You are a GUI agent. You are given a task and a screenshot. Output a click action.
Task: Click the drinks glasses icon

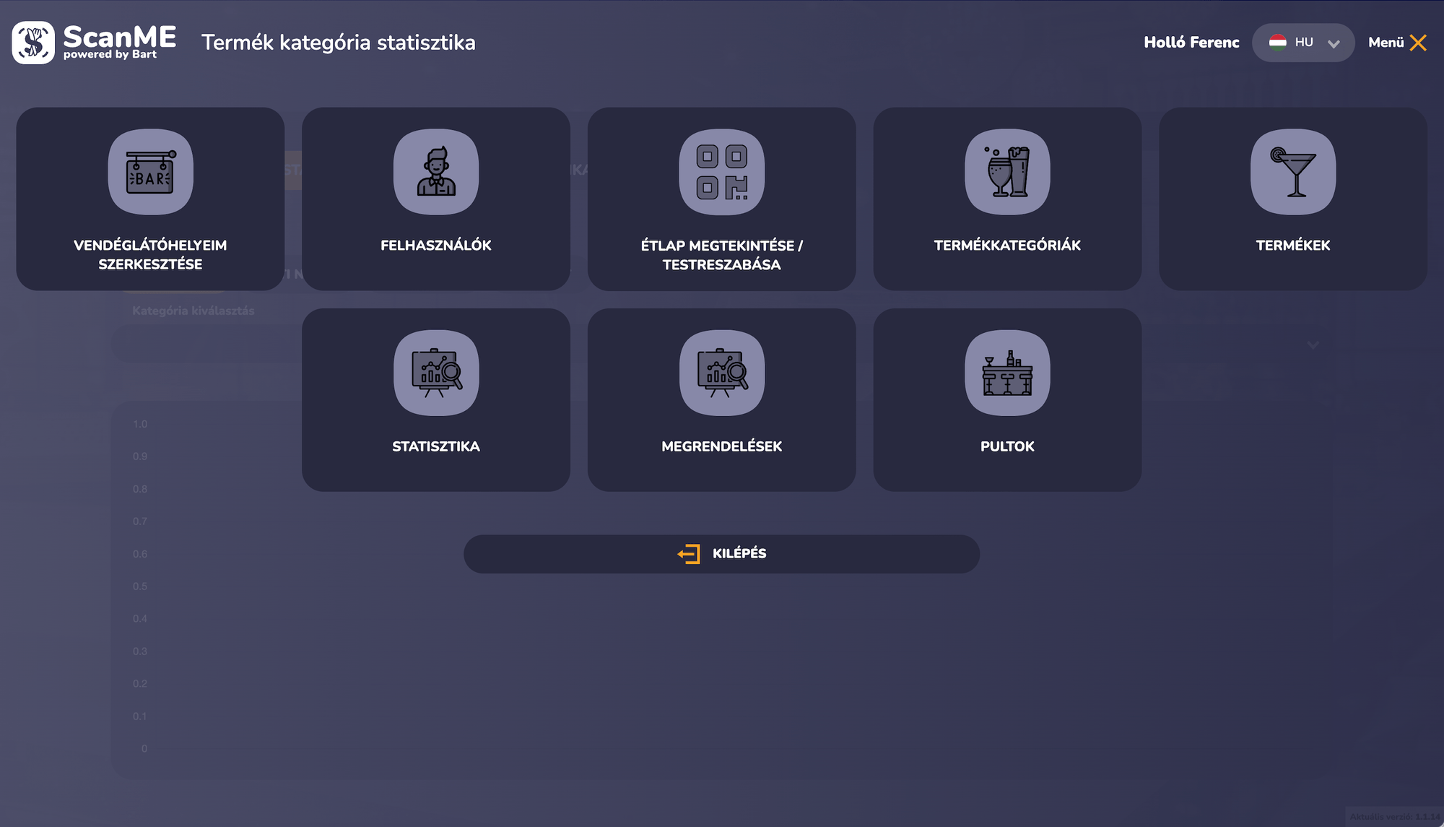[x=1007, y=172]
